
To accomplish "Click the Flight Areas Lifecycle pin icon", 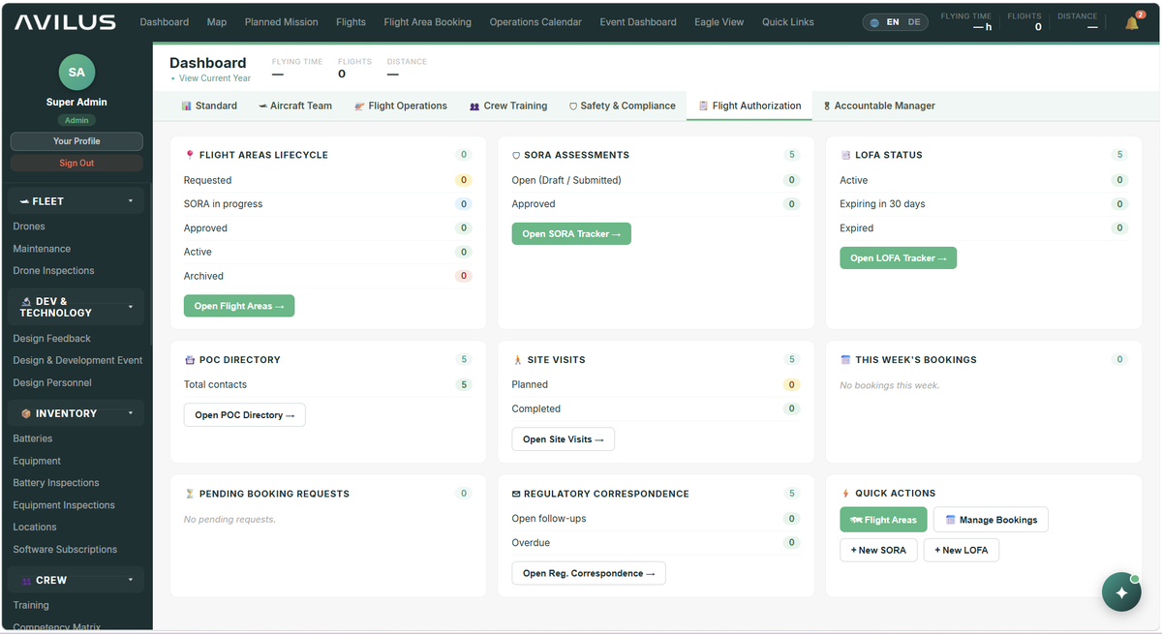I will click(190, 155).
